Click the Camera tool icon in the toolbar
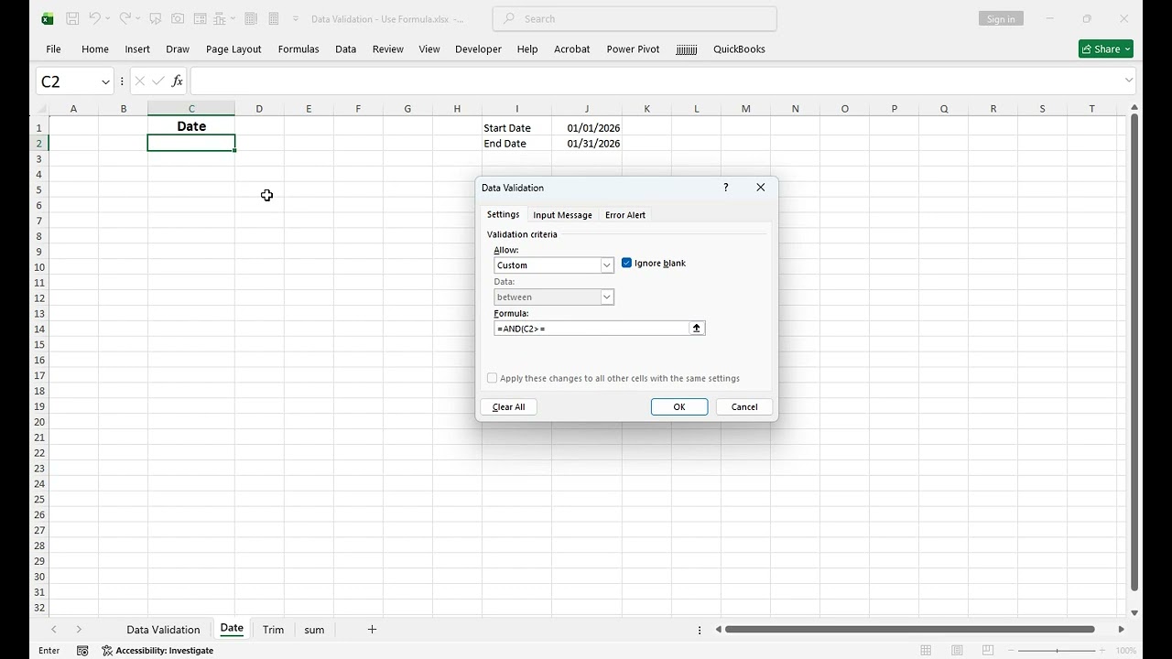The width and height of the screenshot is (1172, 659). click(x=178, y=18)
